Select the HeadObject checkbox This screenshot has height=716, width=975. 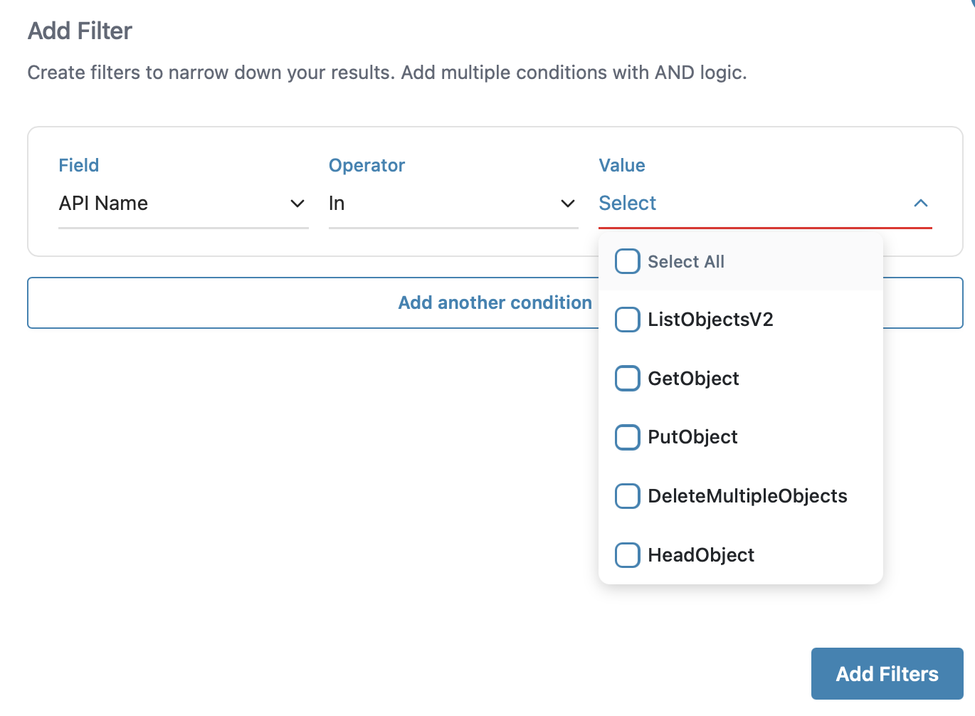click(x=627, y=554)
